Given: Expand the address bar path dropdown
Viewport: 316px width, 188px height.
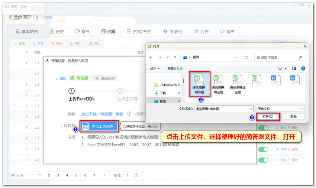Looking at the screenshot, I should (x=236, y=58).
